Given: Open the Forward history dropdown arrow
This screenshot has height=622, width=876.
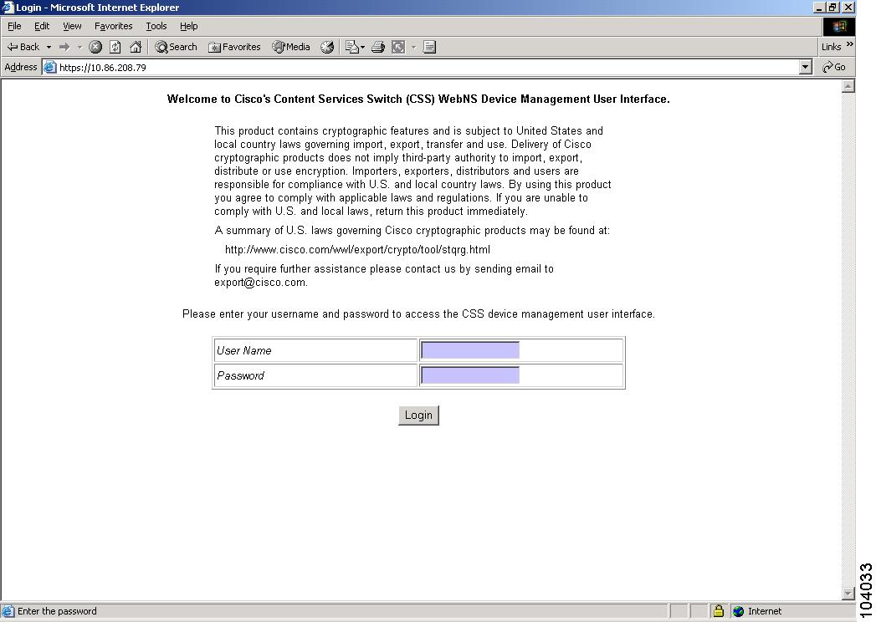Looking at the screenshot, I should coord(79,47).
